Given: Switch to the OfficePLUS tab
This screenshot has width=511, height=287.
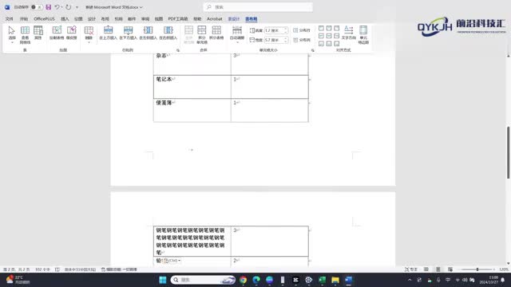Looking at the screenshot, I should pos(45,19).
